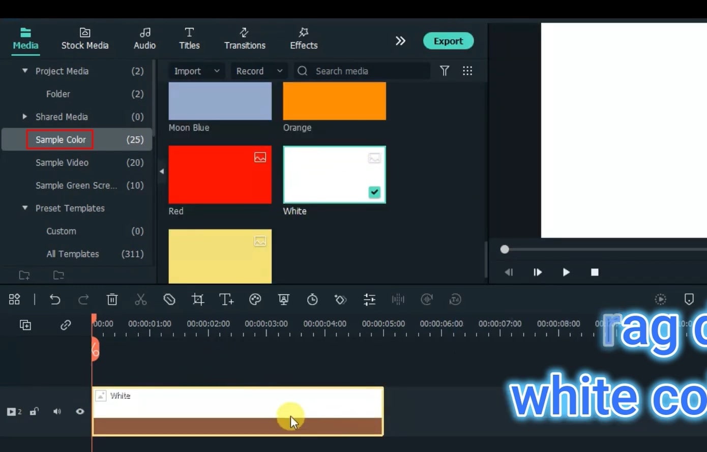The height and width of the screenshot is (452, 707).
Task: Toggle grid view options icon
Action: point(467,71)
